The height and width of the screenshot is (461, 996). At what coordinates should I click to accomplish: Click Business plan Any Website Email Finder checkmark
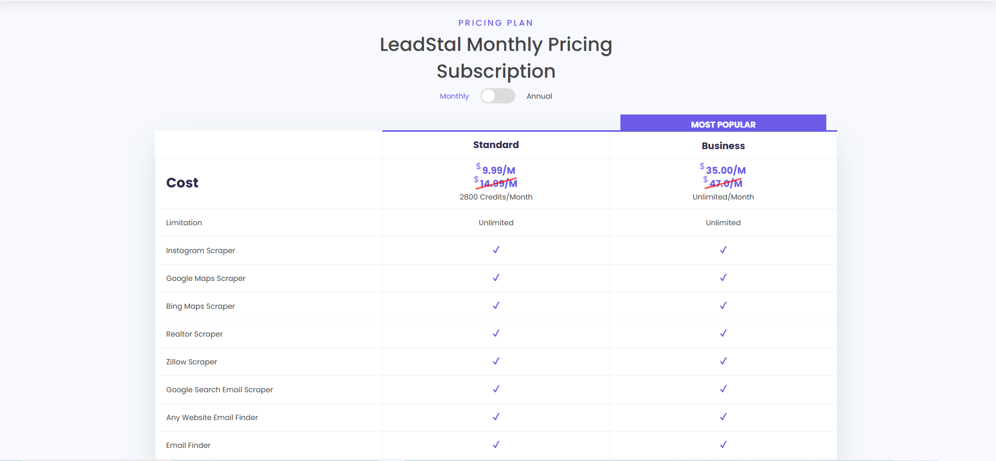click(x=723, y=417)
